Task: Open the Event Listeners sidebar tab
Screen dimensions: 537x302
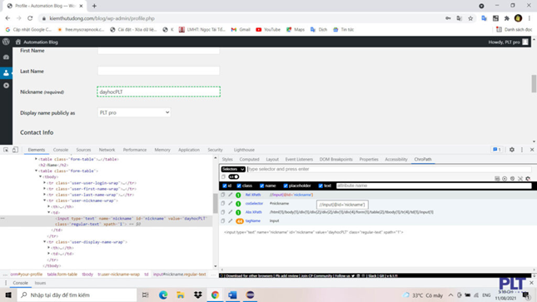Action: (x=299, y=159)
